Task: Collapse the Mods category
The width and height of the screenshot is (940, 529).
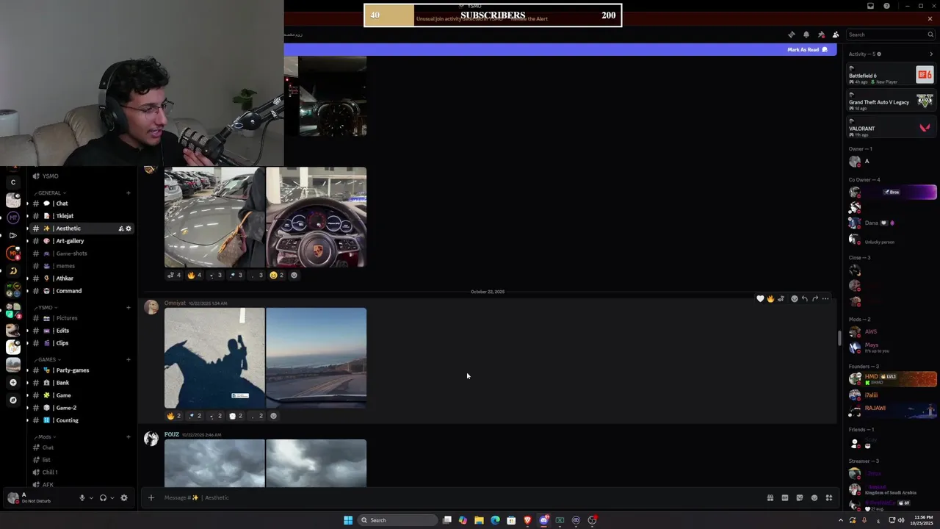Action: tap(44, 437)
